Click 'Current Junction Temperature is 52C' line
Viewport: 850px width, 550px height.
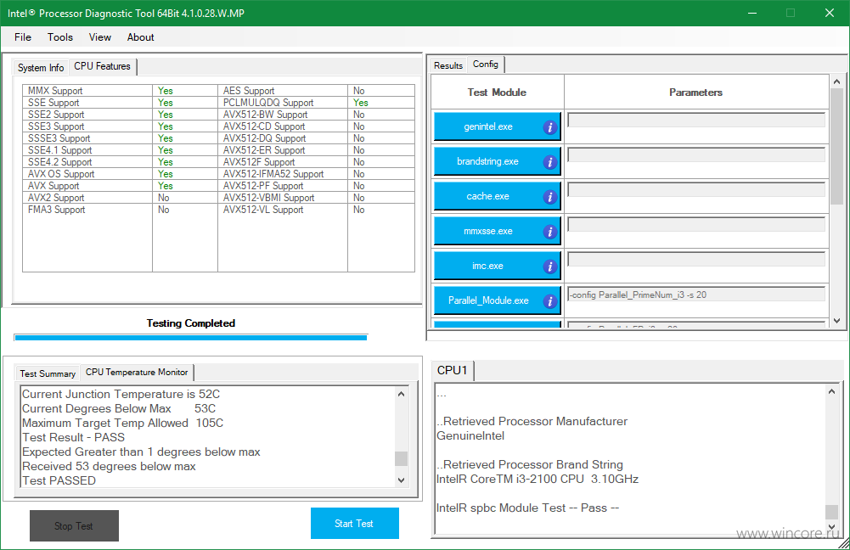pyautogui.click(x=121, y=394)
